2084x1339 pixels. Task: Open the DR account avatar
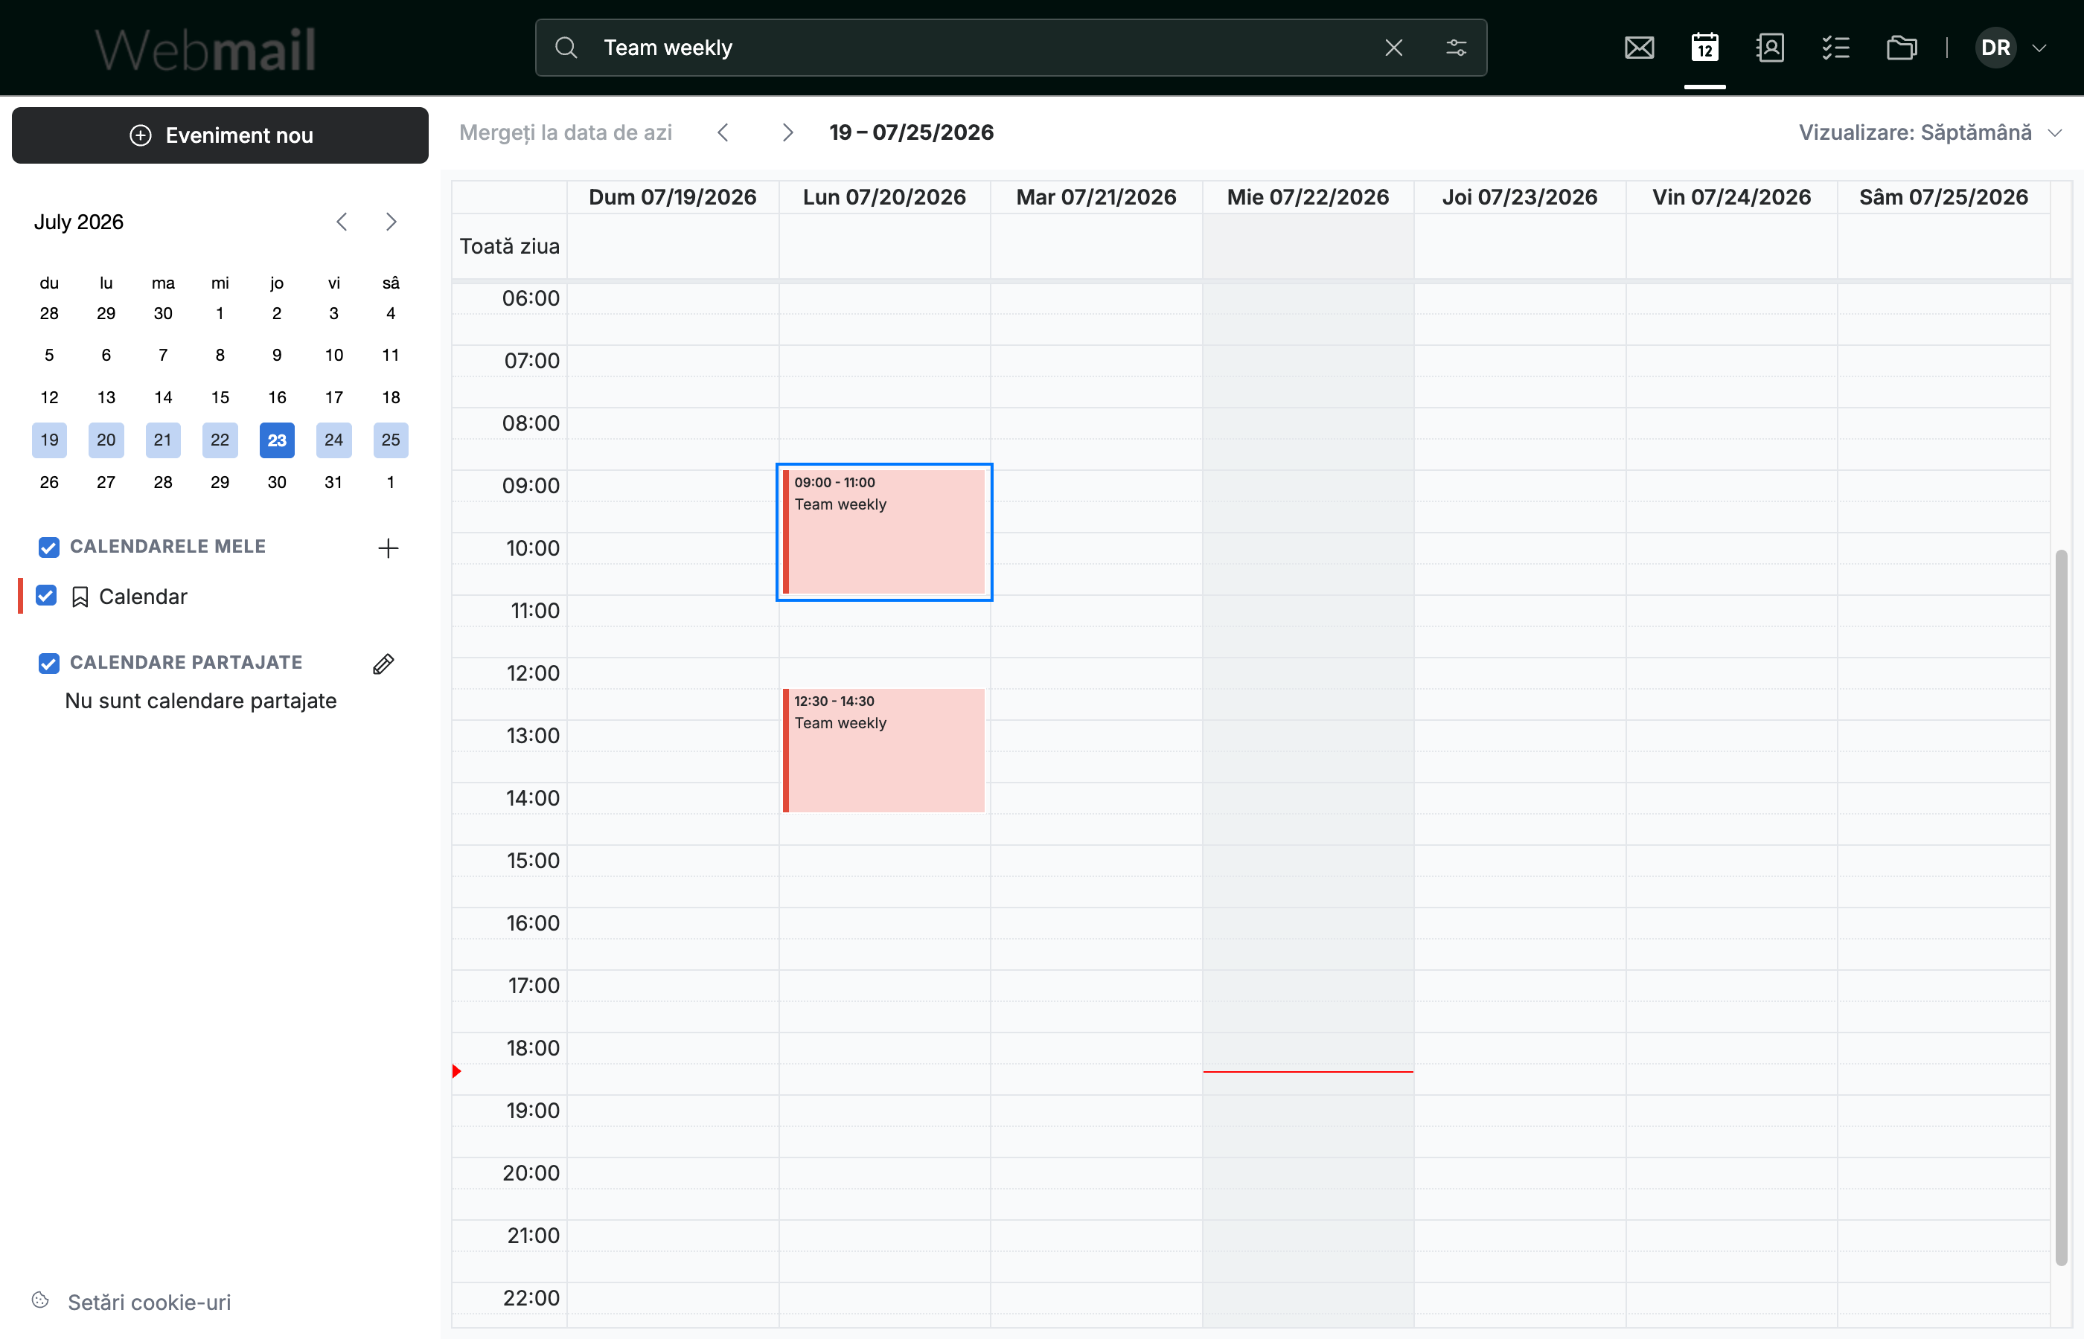tap(1995, 48)
